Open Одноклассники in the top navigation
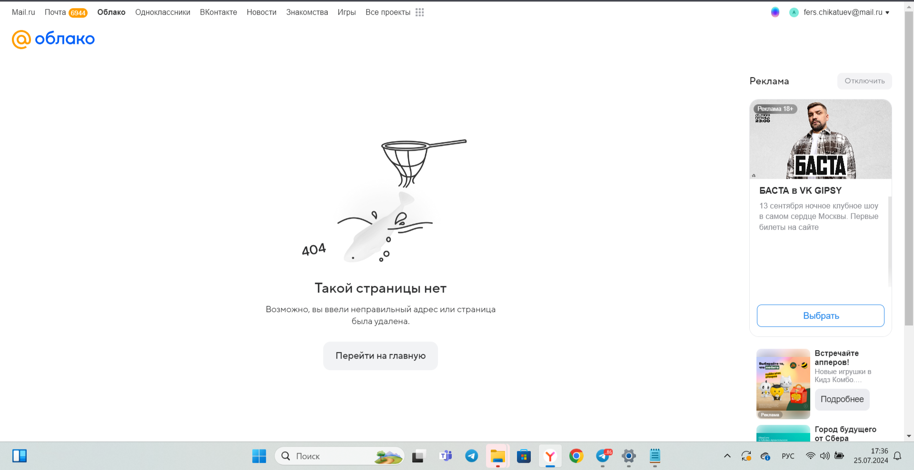 pos(163,12)
